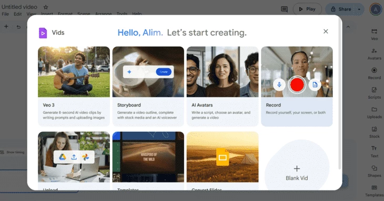
Task: Open the Uploads sidebar panel
Action: (x=374, y=113)
